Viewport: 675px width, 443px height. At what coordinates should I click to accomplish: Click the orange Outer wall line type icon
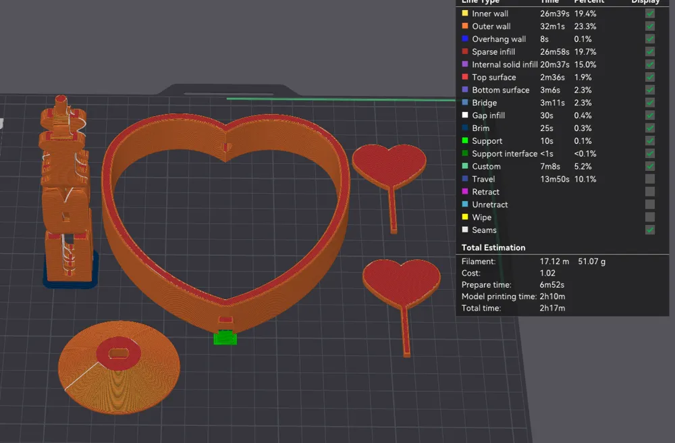465,26
